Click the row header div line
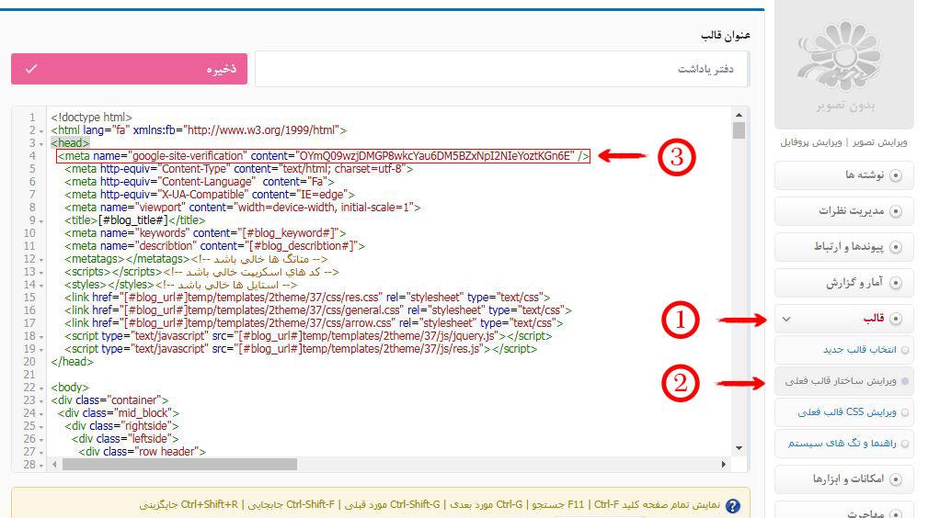The image size is (940, 518). (x=142, y=452)
